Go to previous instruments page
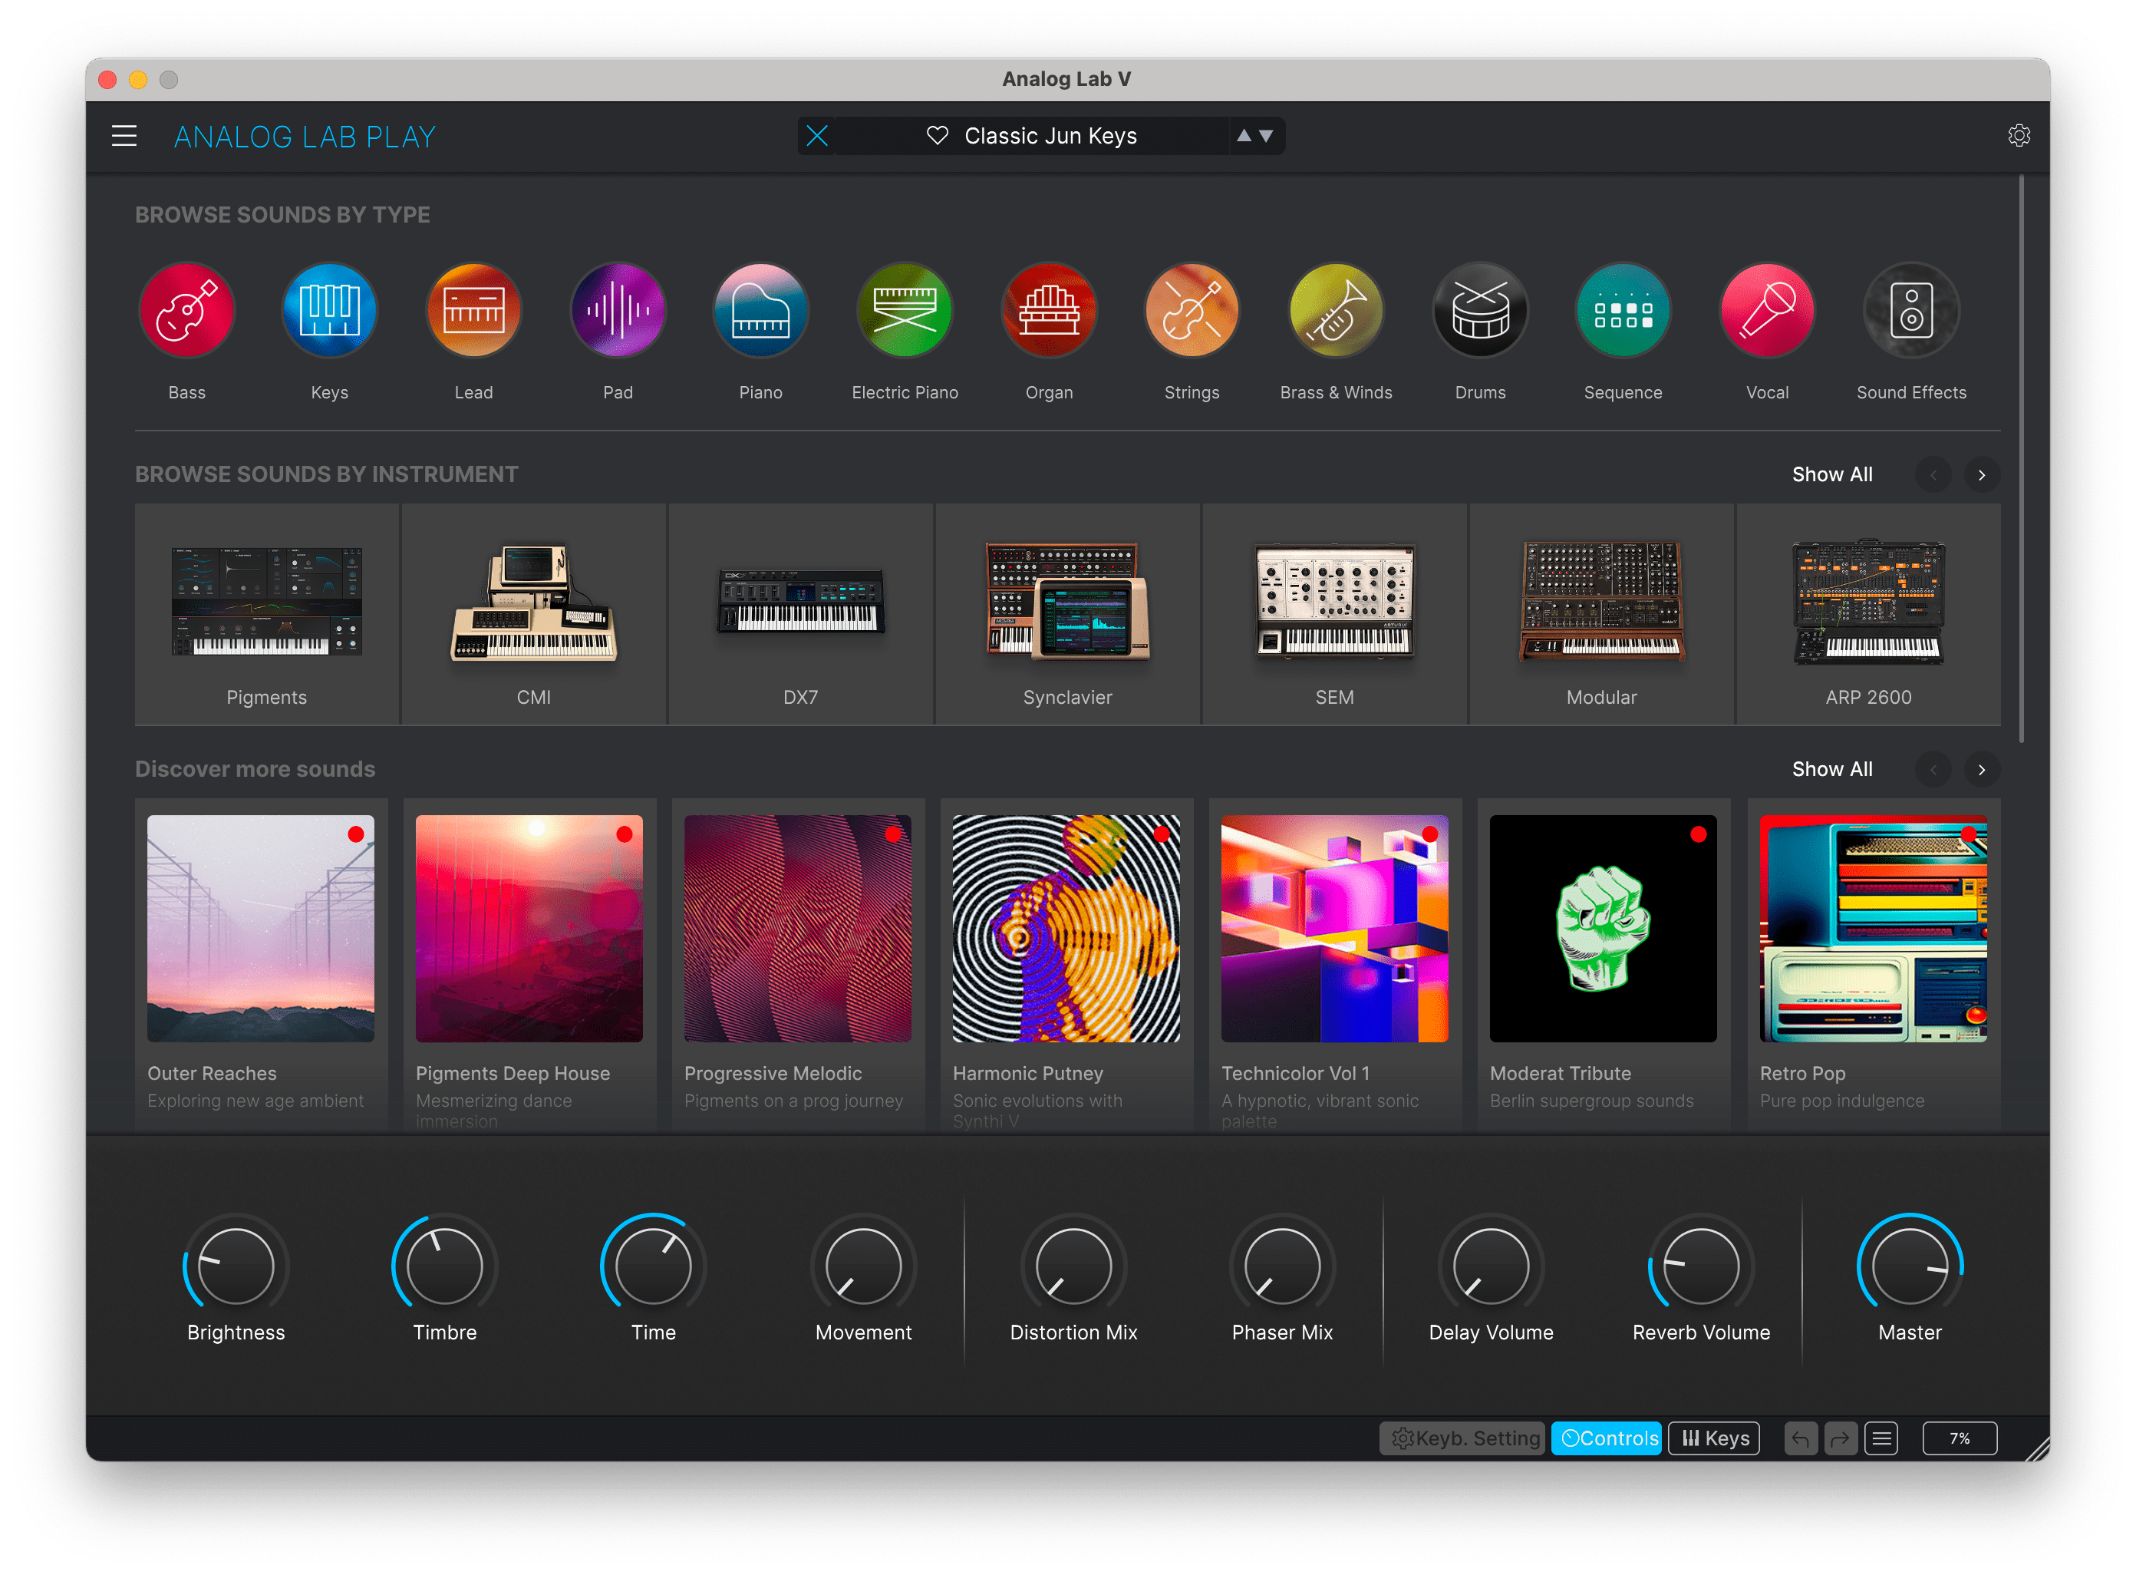2136x1575 pixels. point(1933,475)
